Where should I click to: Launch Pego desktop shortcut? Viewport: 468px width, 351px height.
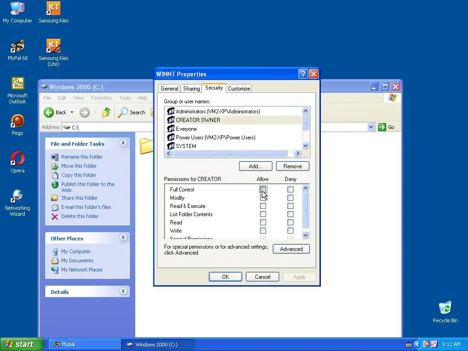coord(17,125)
